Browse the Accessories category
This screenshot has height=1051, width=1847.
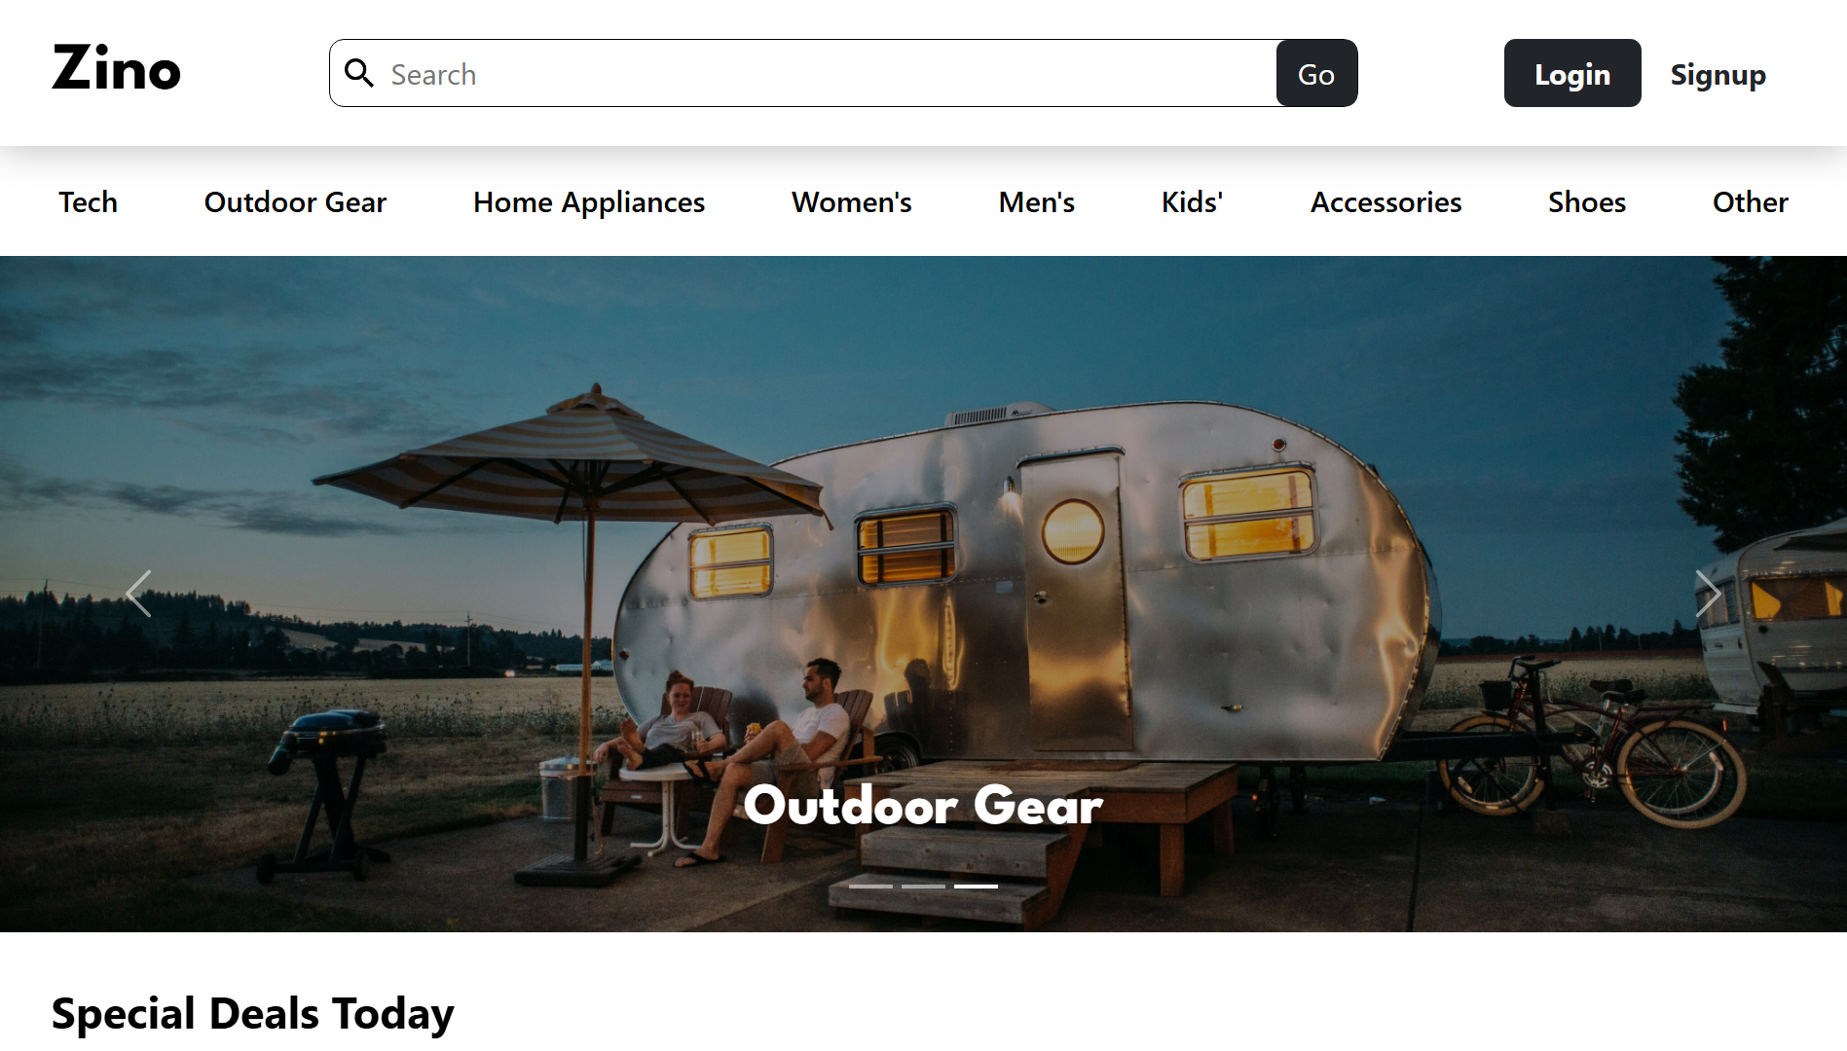[x=1385, y=201]
